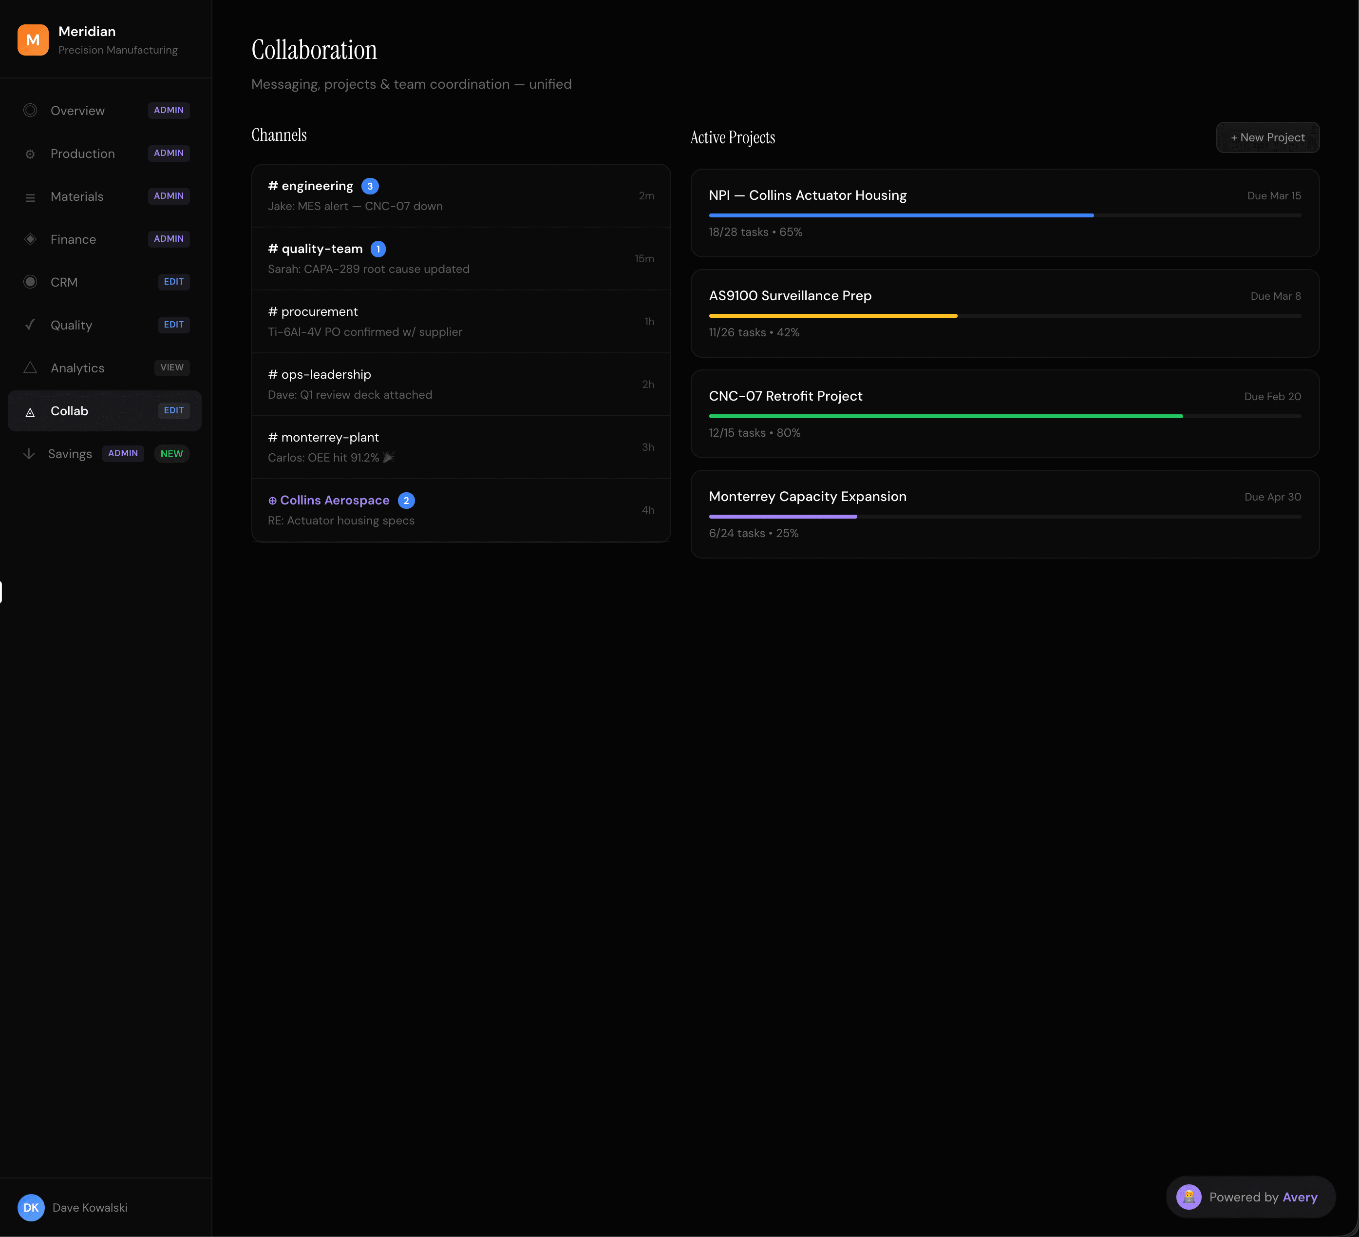The image size is (1359, 1237).
Task: Click the Materials list icon
Action: (30, 197)
